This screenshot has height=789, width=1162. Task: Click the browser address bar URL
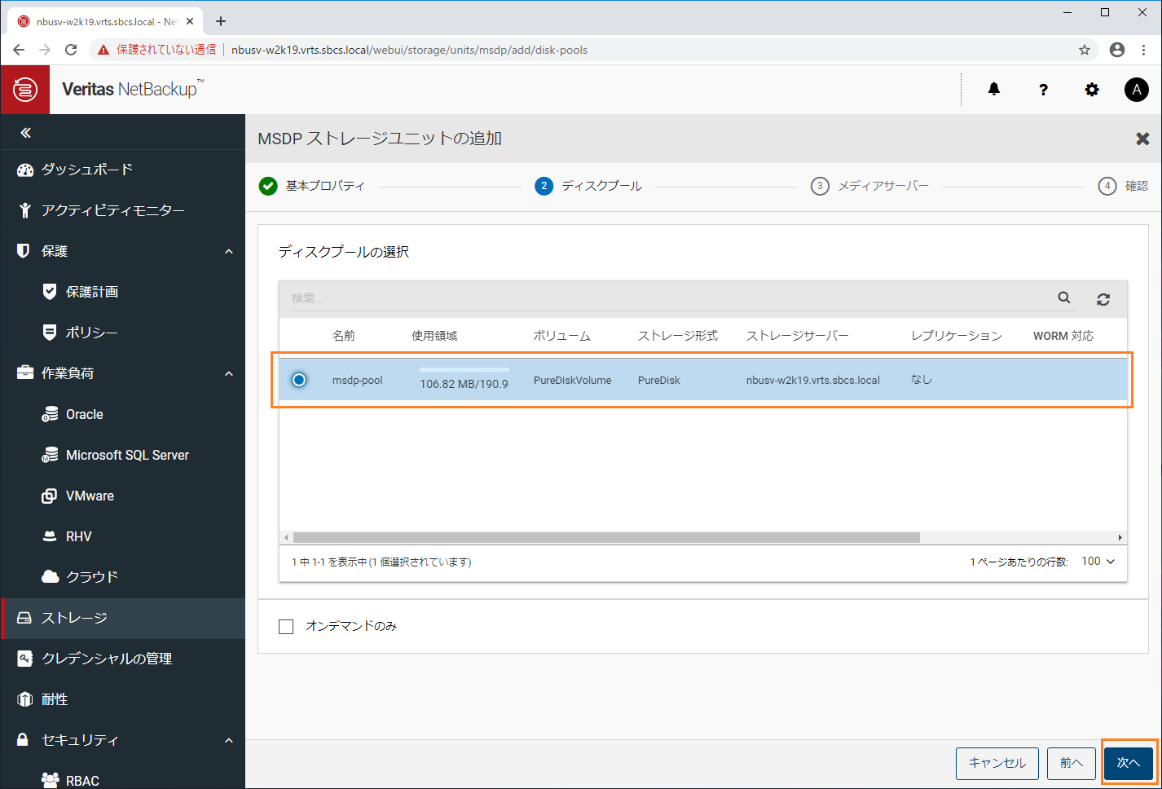(x=409, y=50)
